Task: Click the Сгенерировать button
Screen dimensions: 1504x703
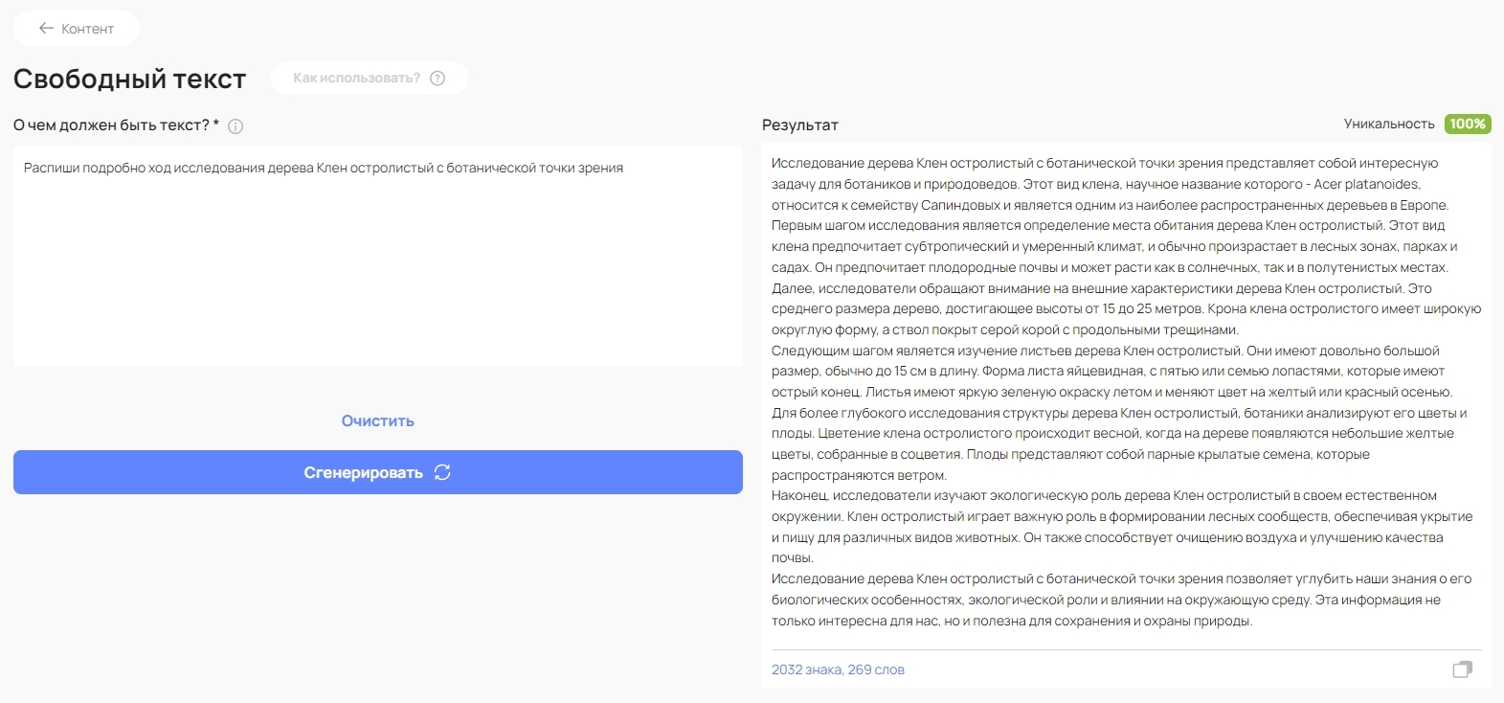Action: 378,472
